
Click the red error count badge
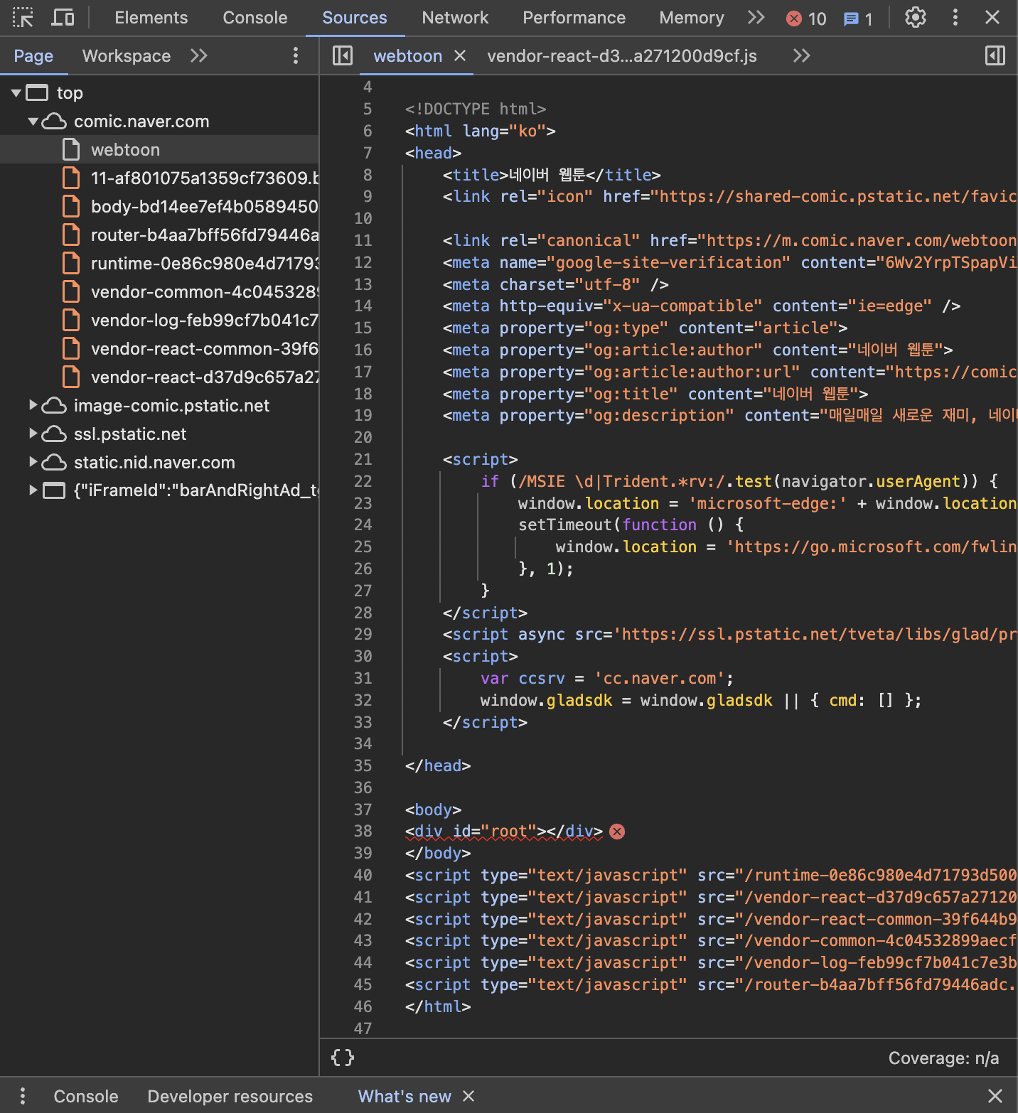pyautogui.click(x=806, y=18)
